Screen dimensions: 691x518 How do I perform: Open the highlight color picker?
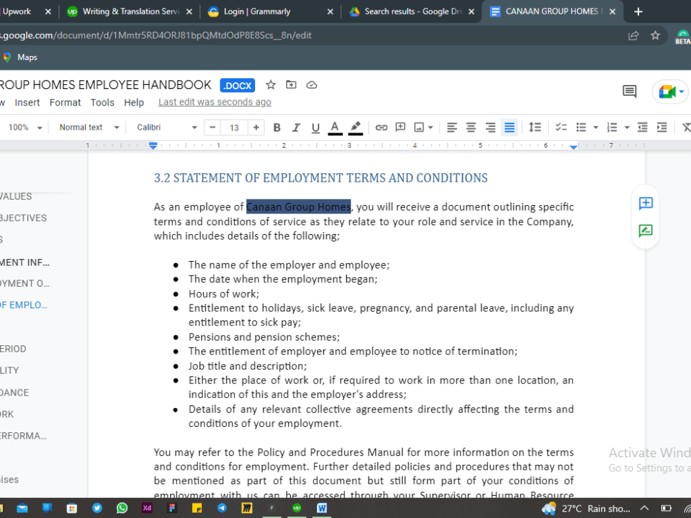pyautogui.click(x=355, y=128)
